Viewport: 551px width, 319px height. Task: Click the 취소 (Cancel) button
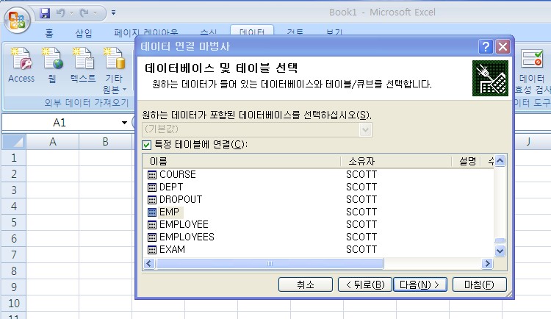[306, 284]
